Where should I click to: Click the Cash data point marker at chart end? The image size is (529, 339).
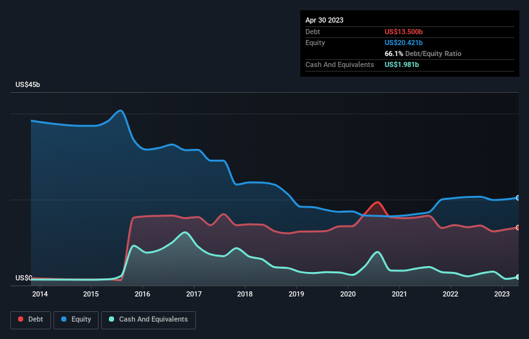pos(518,277)
